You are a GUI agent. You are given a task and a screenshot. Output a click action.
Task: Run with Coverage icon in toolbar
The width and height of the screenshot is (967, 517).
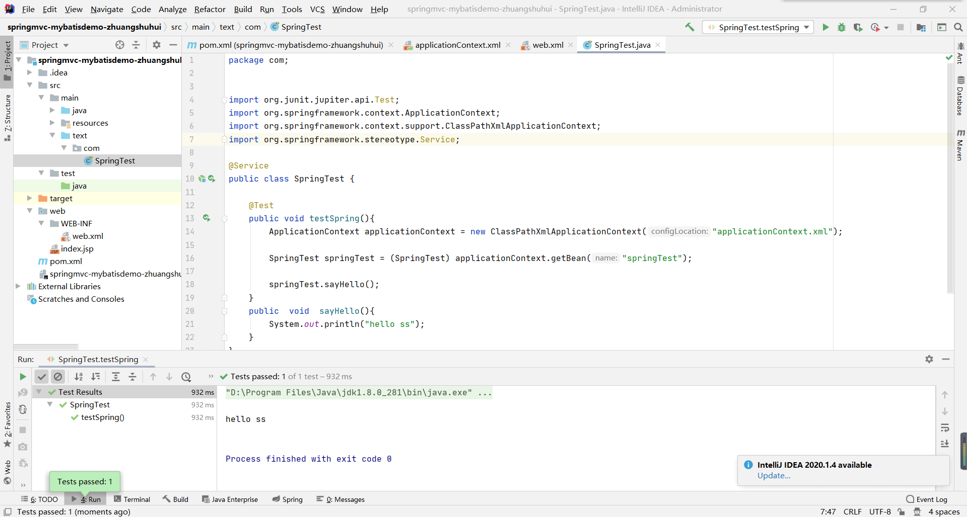tap(858, 27)
